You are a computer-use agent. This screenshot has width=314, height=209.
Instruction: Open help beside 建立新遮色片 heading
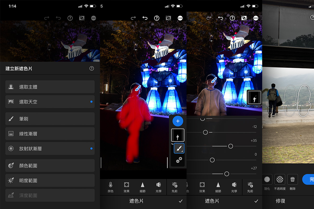click(x=92, y=68)
